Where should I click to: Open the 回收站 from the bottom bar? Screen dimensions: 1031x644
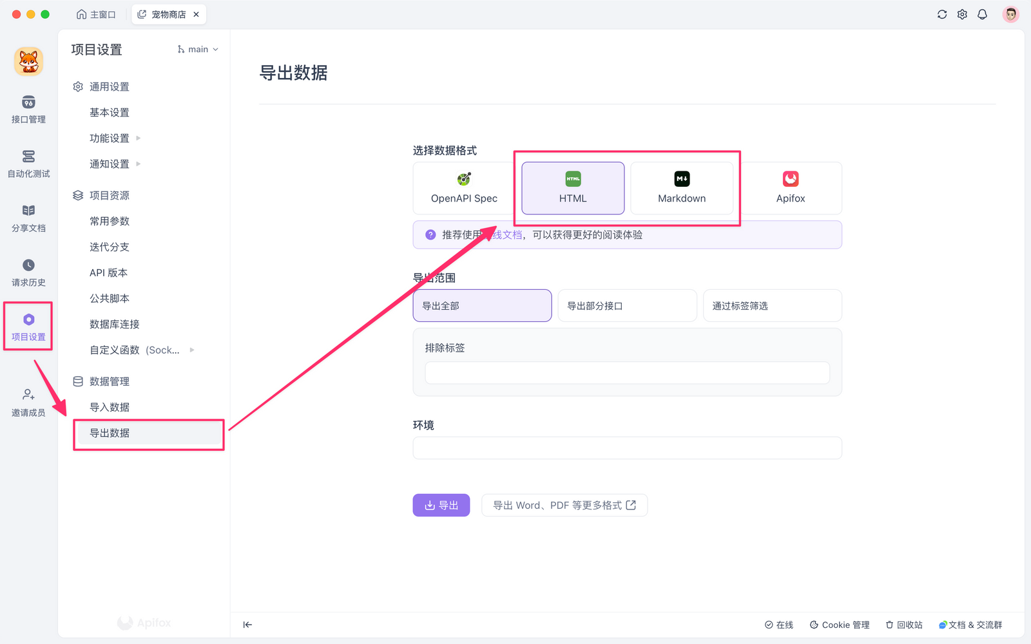[903, 624]
